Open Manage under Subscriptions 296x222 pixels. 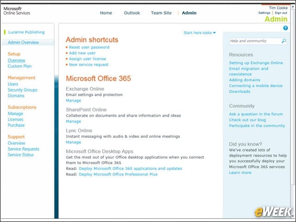pos(15,114)
